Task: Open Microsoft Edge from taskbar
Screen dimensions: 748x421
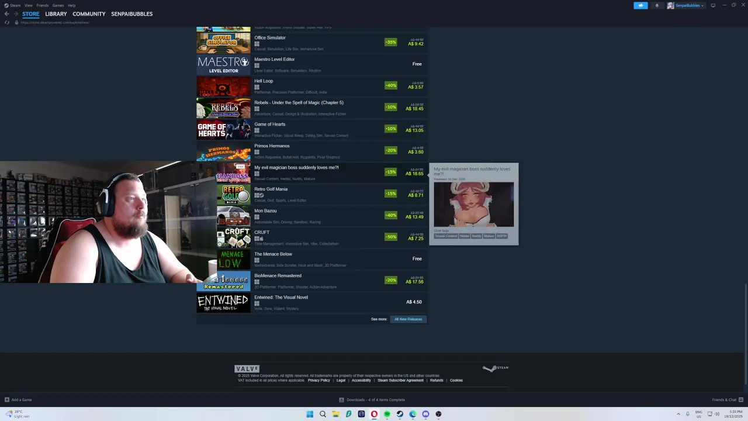Action: [413, 414]
